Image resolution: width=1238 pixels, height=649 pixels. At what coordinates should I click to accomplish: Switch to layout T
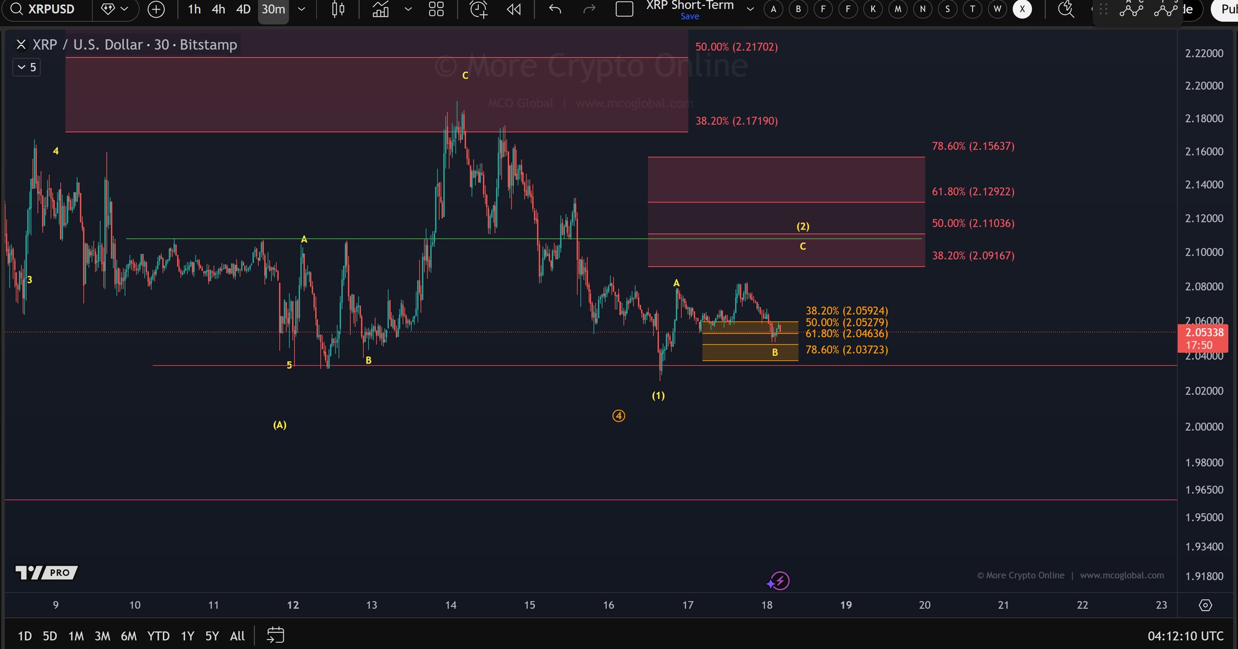[x=972, y=9]
